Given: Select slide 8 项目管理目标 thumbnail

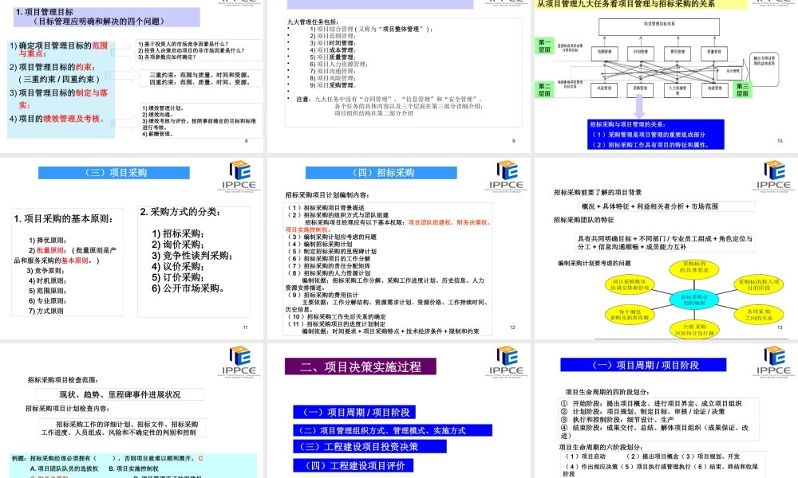Looking at the screenshot, I should pyautogui.click(x=132, y=75).
